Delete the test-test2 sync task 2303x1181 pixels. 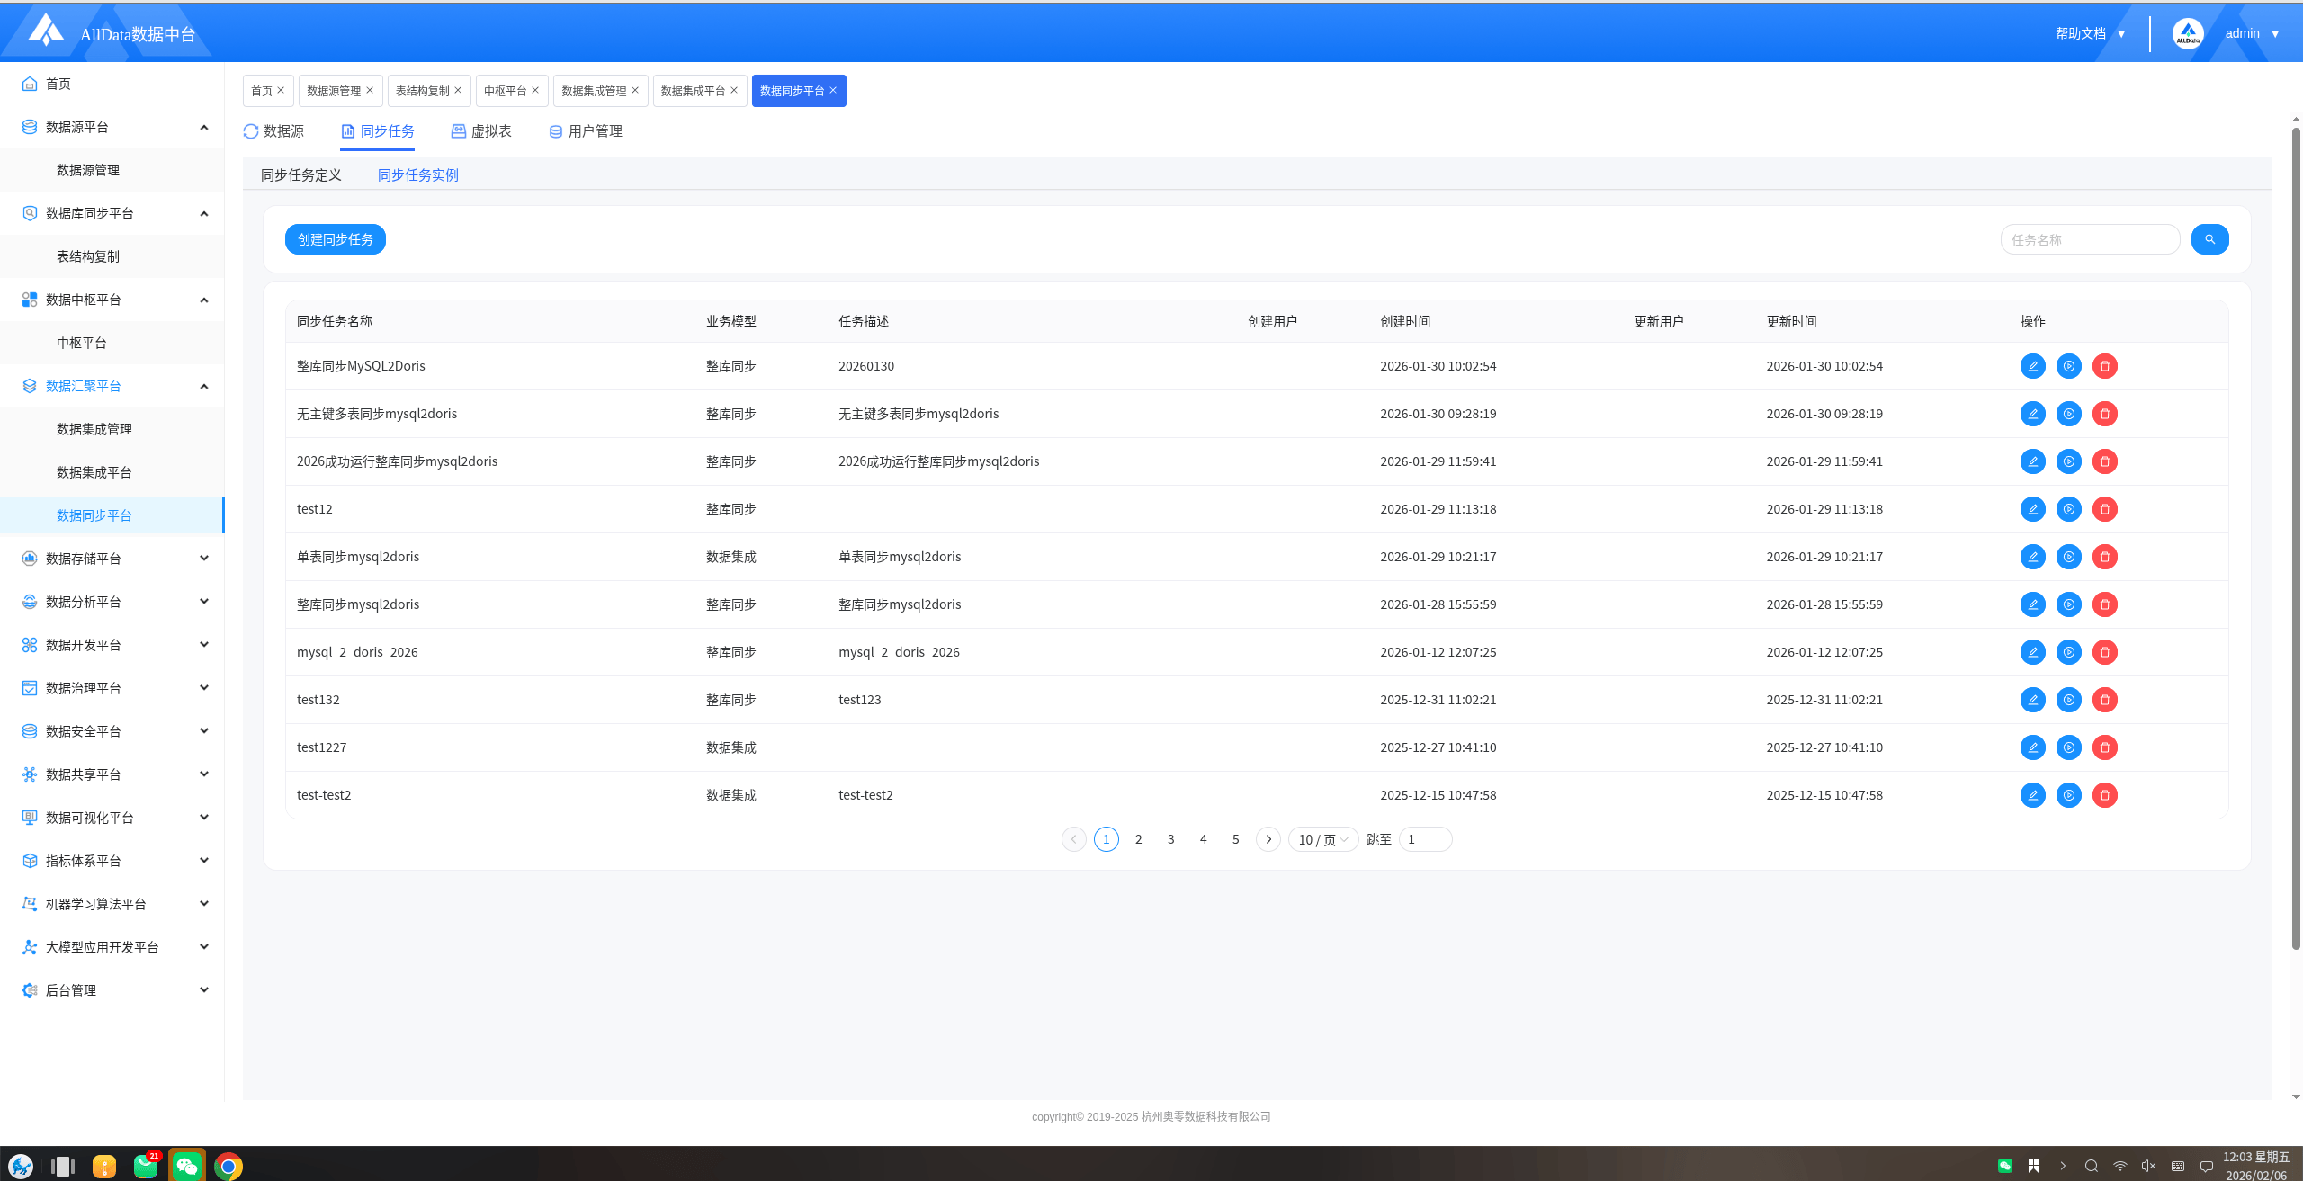2104,795
